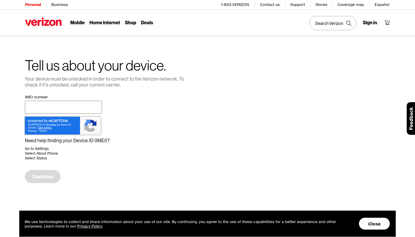Switch language to Español
The image size is (415, 237).
point(382,5)
